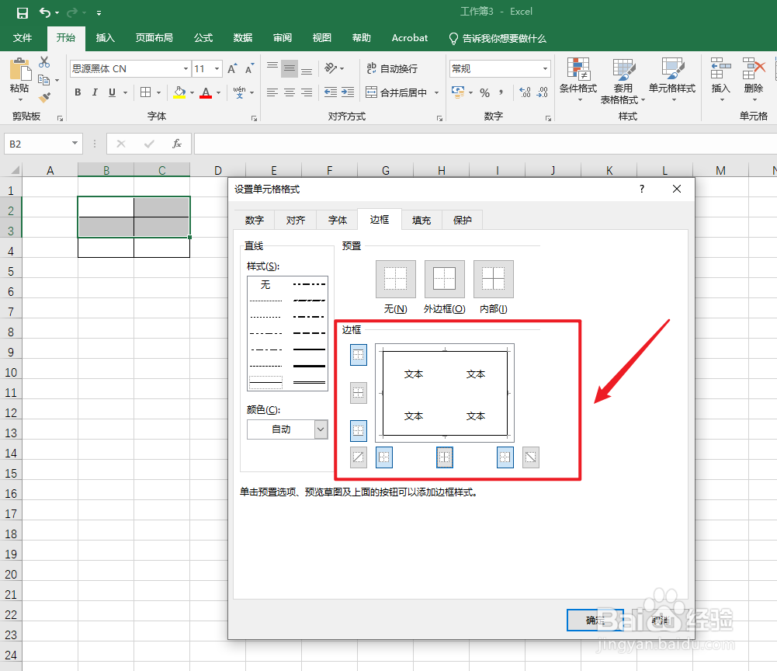Toggle the diagonal up border button

359,457
